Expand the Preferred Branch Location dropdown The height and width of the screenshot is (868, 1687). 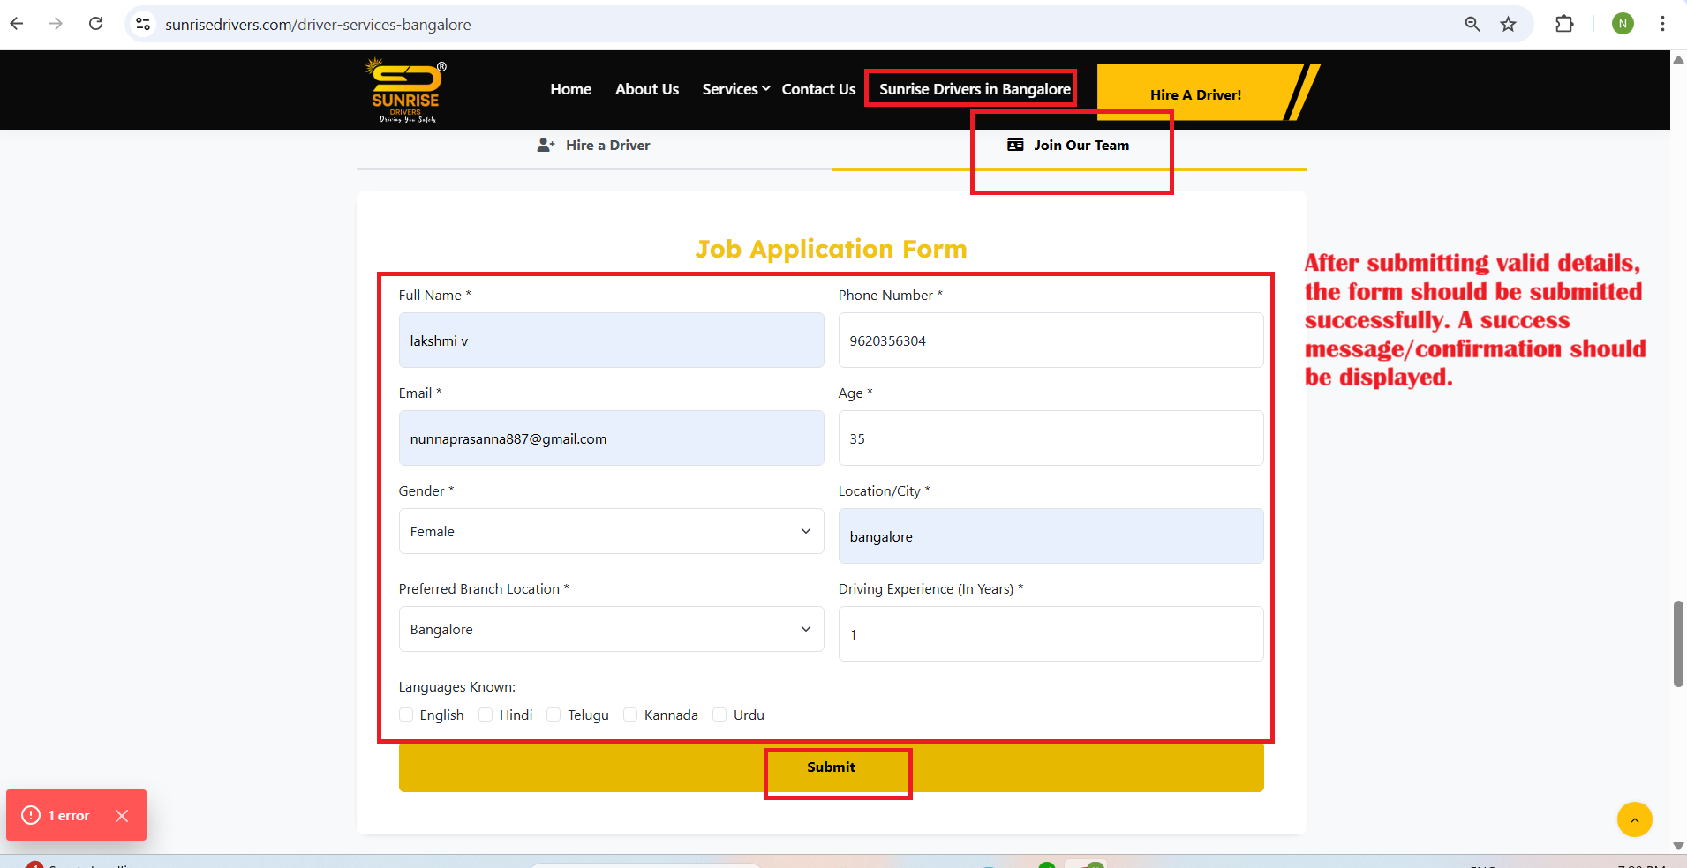pos(610,629)
